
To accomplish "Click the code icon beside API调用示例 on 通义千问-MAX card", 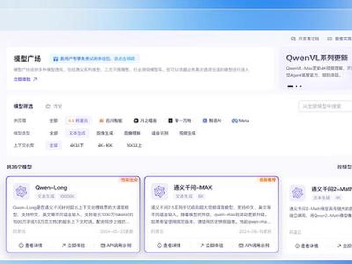I will (x=241, y=246).
